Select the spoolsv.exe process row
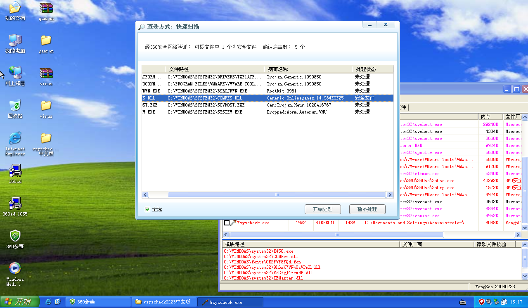The height and width of the screenshot is (308, 528). tap(460, 152)
